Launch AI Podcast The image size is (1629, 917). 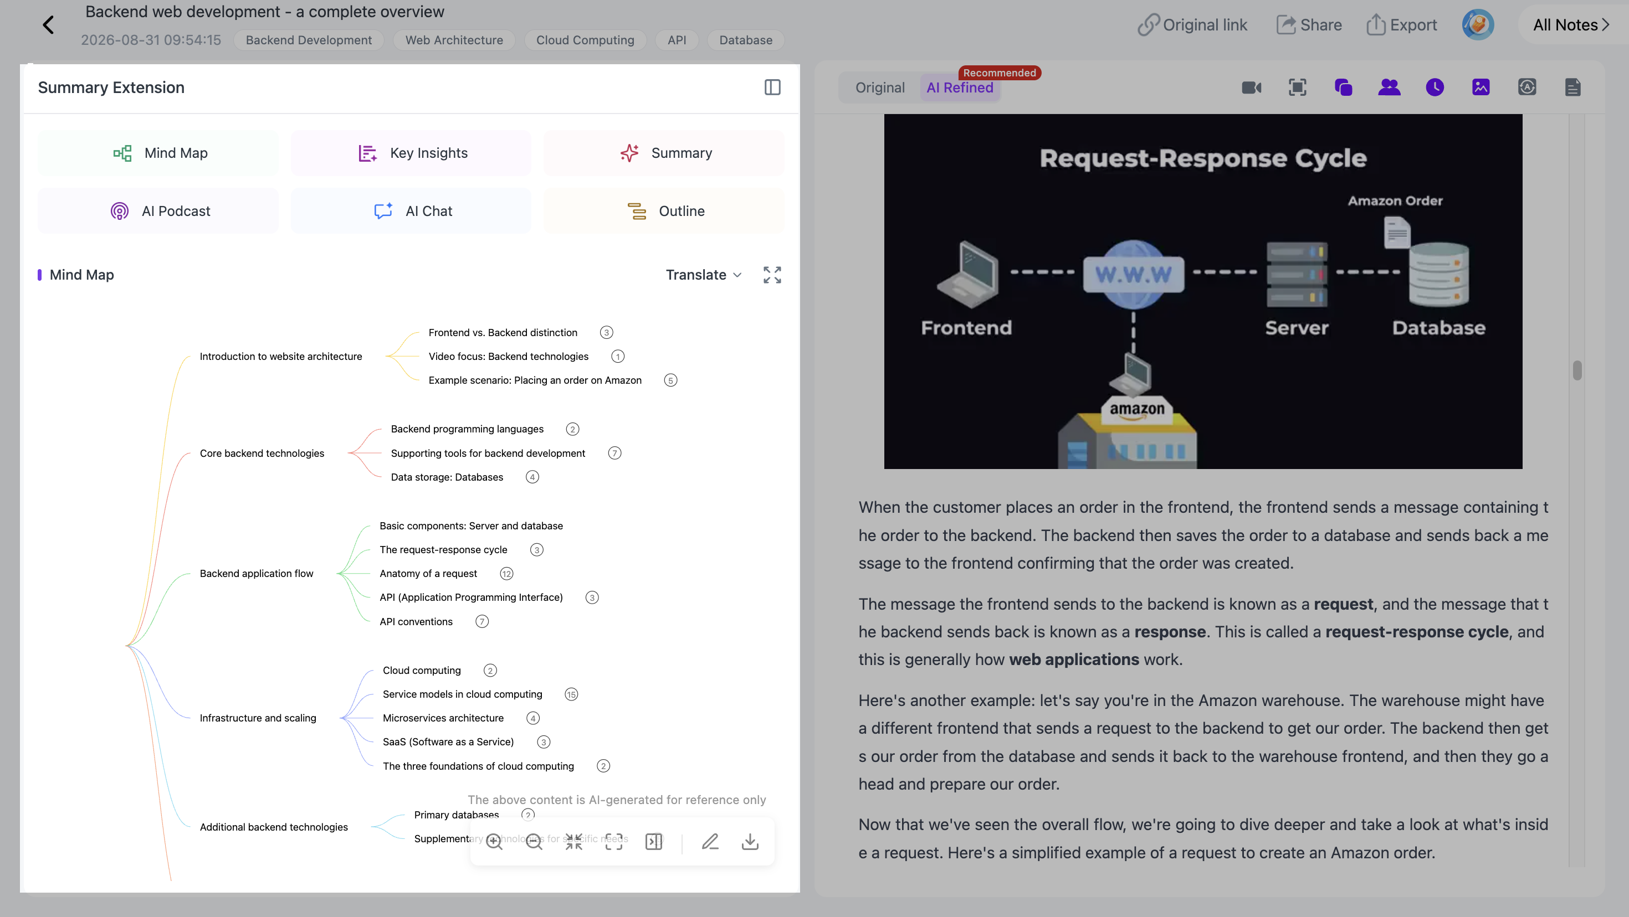tap(158, 211)
